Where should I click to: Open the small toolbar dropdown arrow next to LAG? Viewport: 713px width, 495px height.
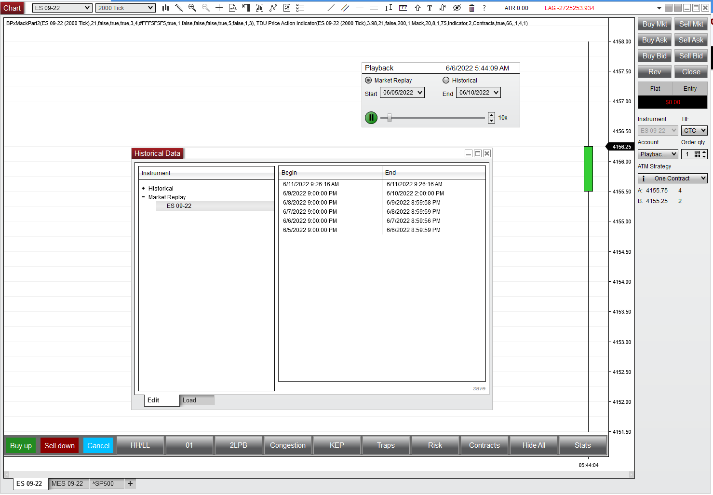pos(659,8)
